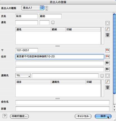The image size is (116, 121).
Task: Click the 続柄 column header
Action: 58,29
